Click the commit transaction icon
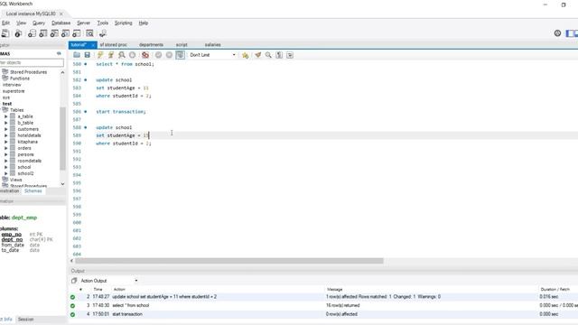This screenshot has height=325, width=578. (158, 55)
